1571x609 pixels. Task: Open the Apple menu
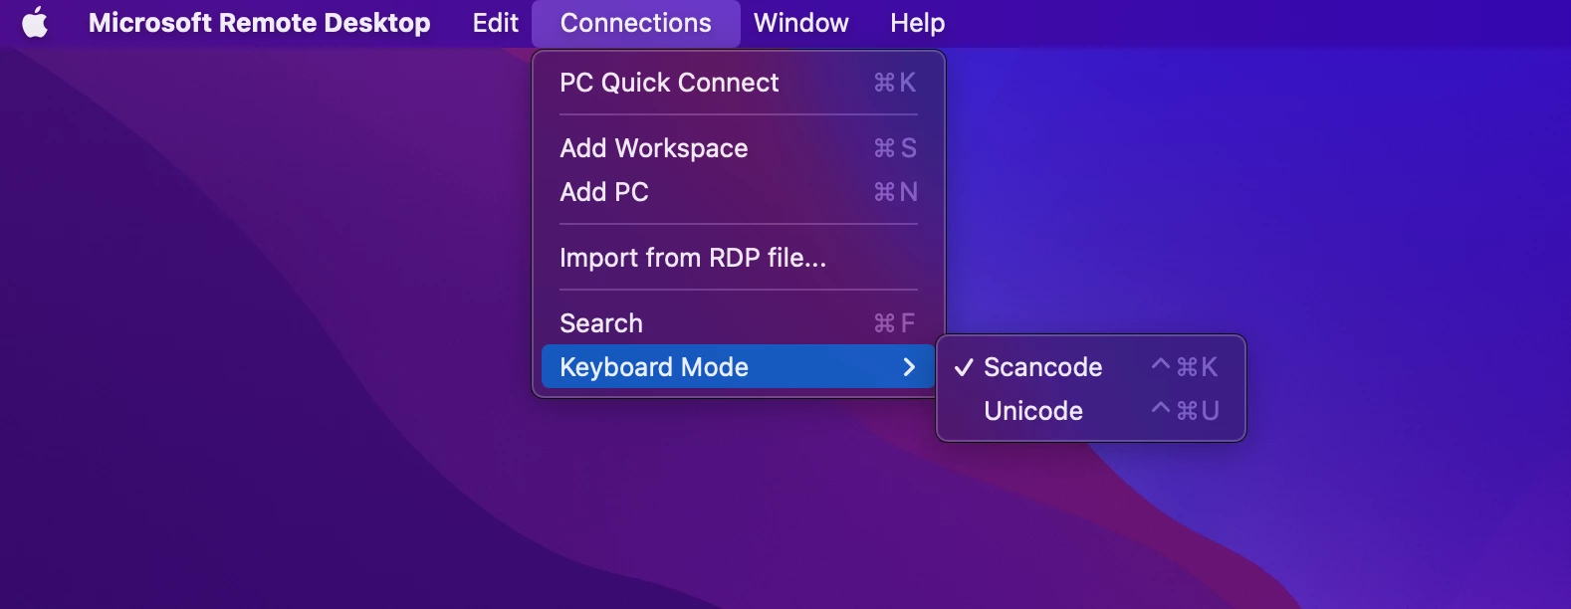35,22
